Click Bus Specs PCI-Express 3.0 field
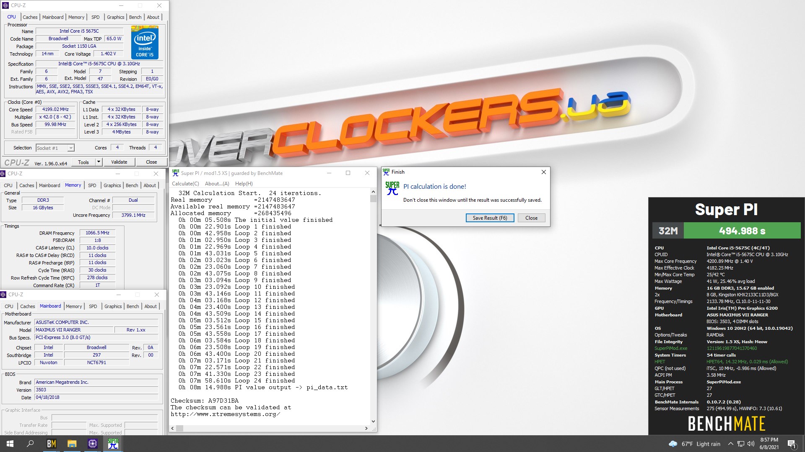805x452 pixels. pyautogui.click(x=96, y=337)
